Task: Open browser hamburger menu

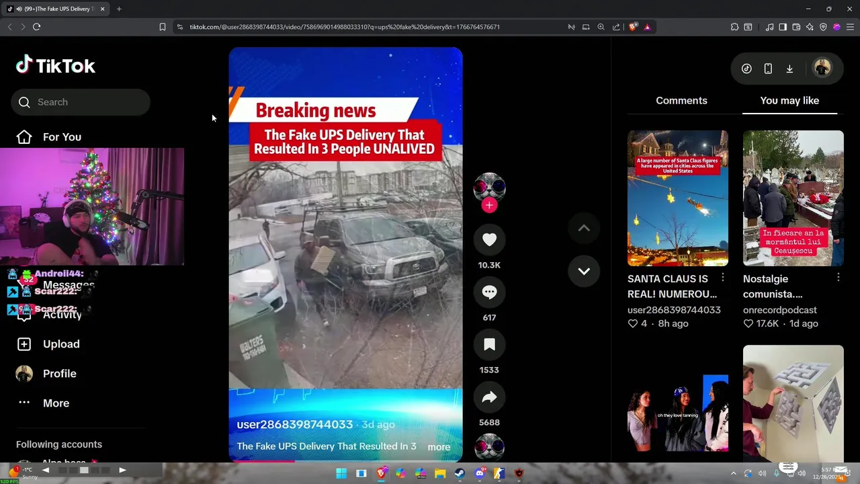Action: click(850, 27)
